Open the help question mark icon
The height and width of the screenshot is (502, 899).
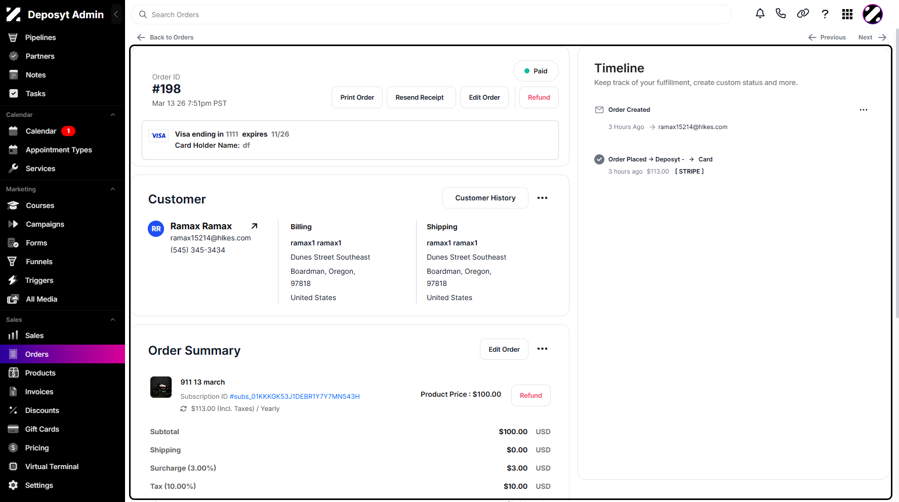825,14
